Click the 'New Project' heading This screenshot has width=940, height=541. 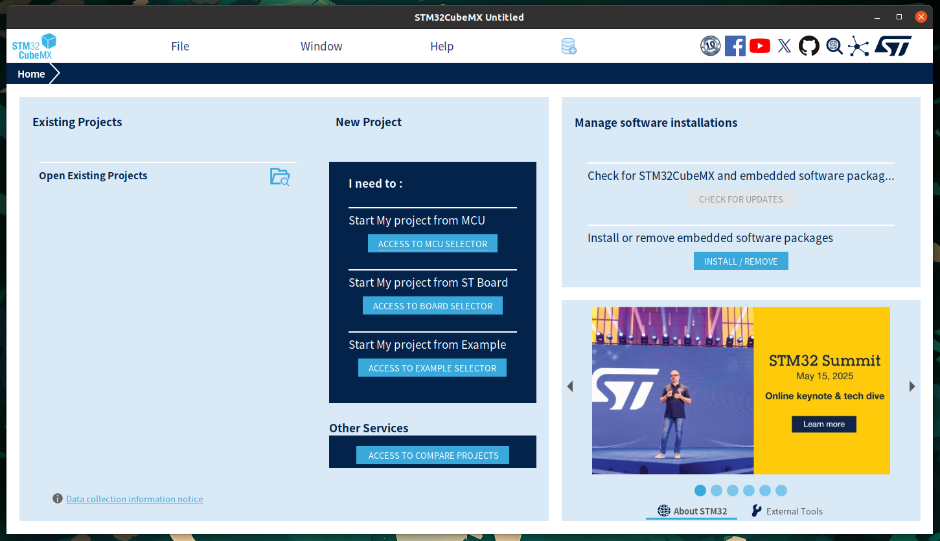(x=369, y=122)
